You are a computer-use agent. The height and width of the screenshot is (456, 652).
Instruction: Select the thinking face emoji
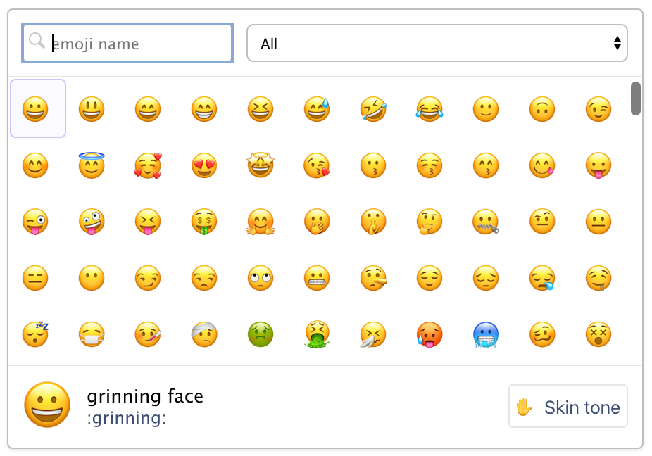(430, 222)
